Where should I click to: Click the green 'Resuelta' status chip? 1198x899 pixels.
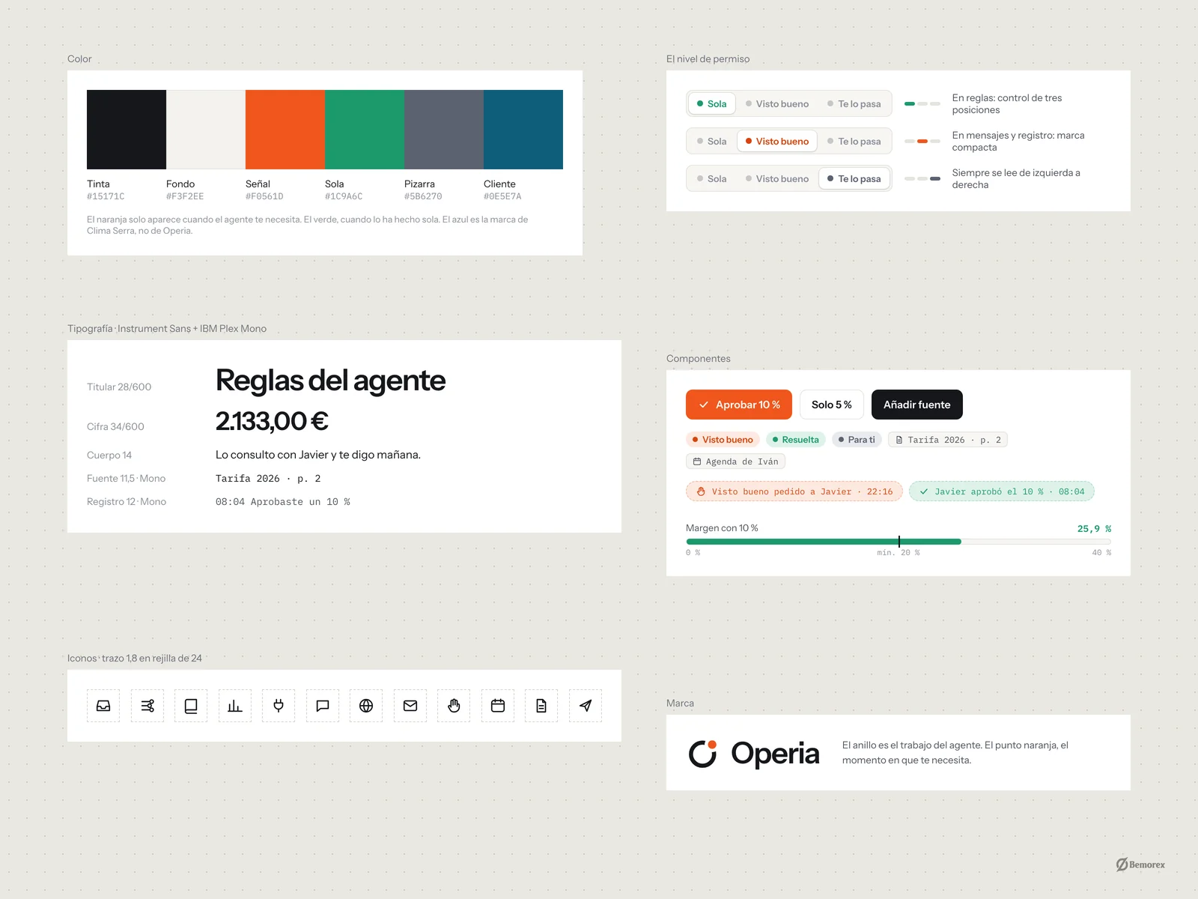click(796, 440)
